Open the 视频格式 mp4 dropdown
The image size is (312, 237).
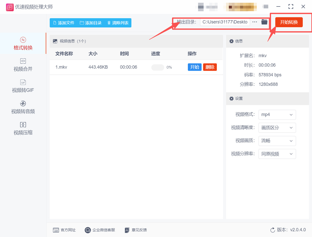coord(277,115)
